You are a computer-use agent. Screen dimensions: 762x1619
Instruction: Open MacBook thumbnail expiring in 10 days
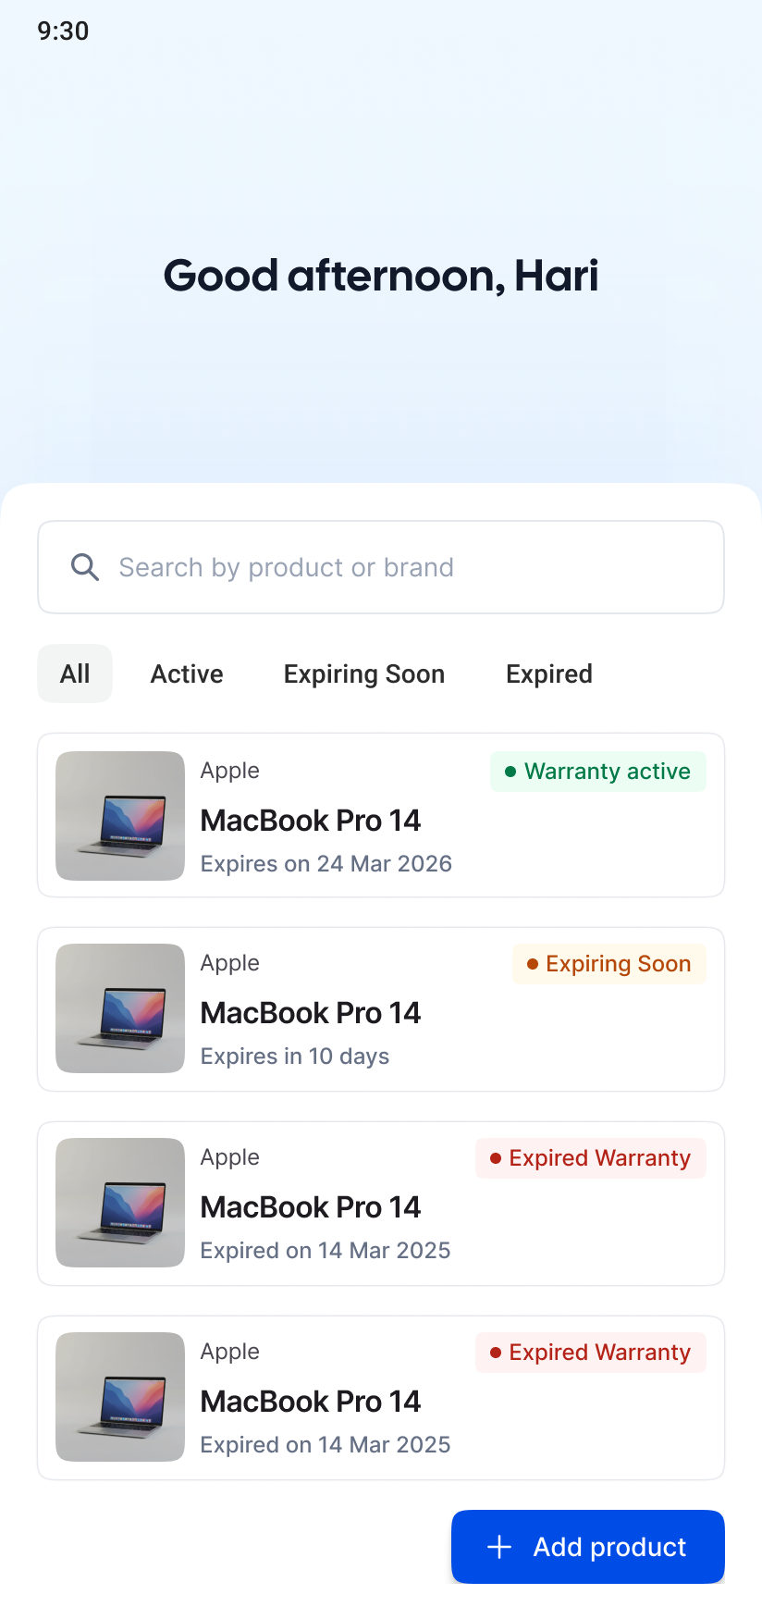pos(120,1008)
